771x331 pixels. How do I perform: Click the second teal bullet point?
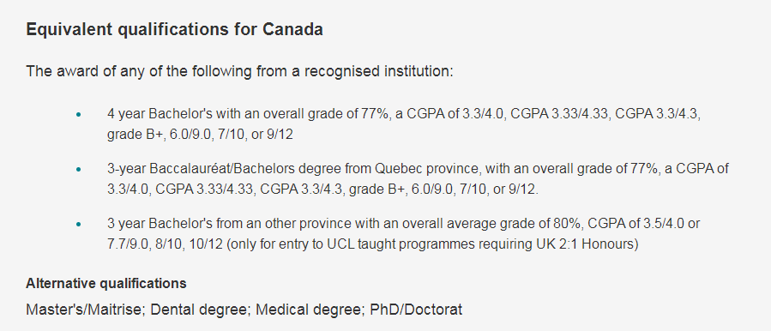(x=78, y=170)
